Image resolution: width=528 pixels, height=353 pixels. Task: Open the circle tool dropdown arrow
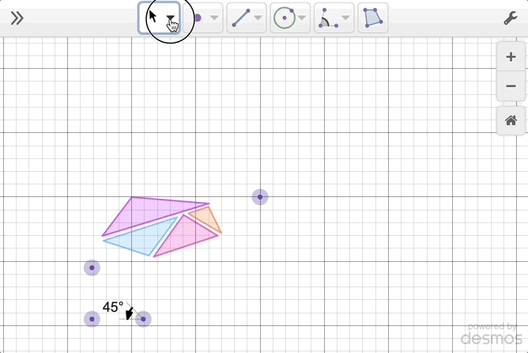[303, 17]
